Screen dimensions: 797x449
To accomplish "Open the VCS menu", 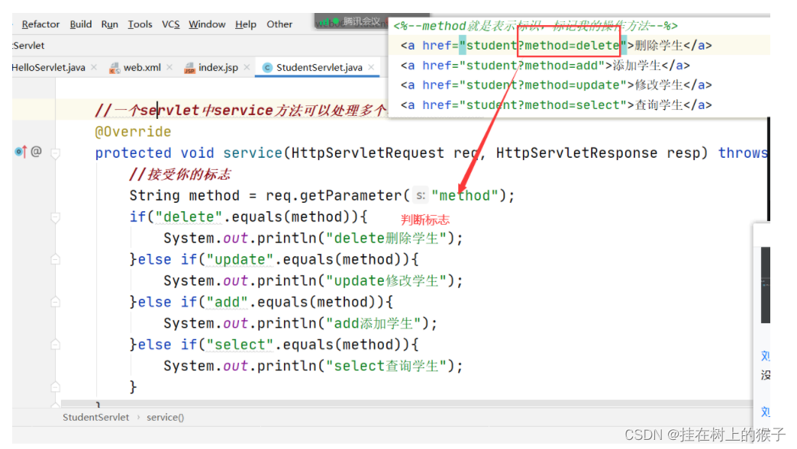I will coord(170,24).
